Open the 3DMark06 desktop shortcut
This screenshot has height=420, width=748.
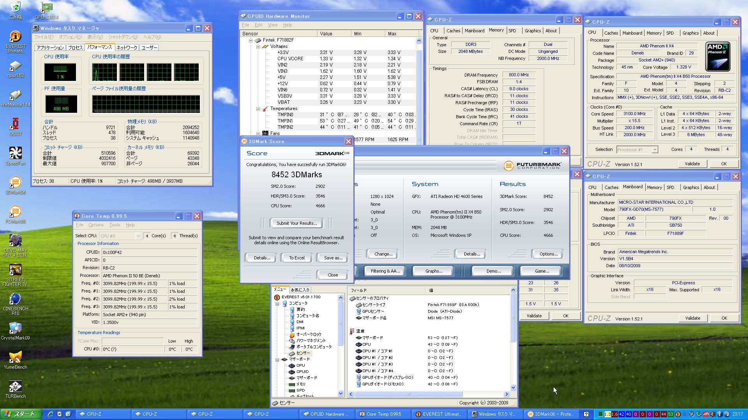15,183
